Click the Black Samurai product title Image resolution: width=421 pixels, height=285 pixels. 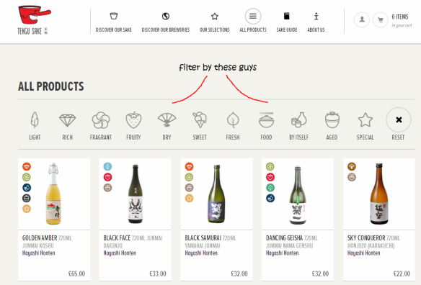(203, 237)
